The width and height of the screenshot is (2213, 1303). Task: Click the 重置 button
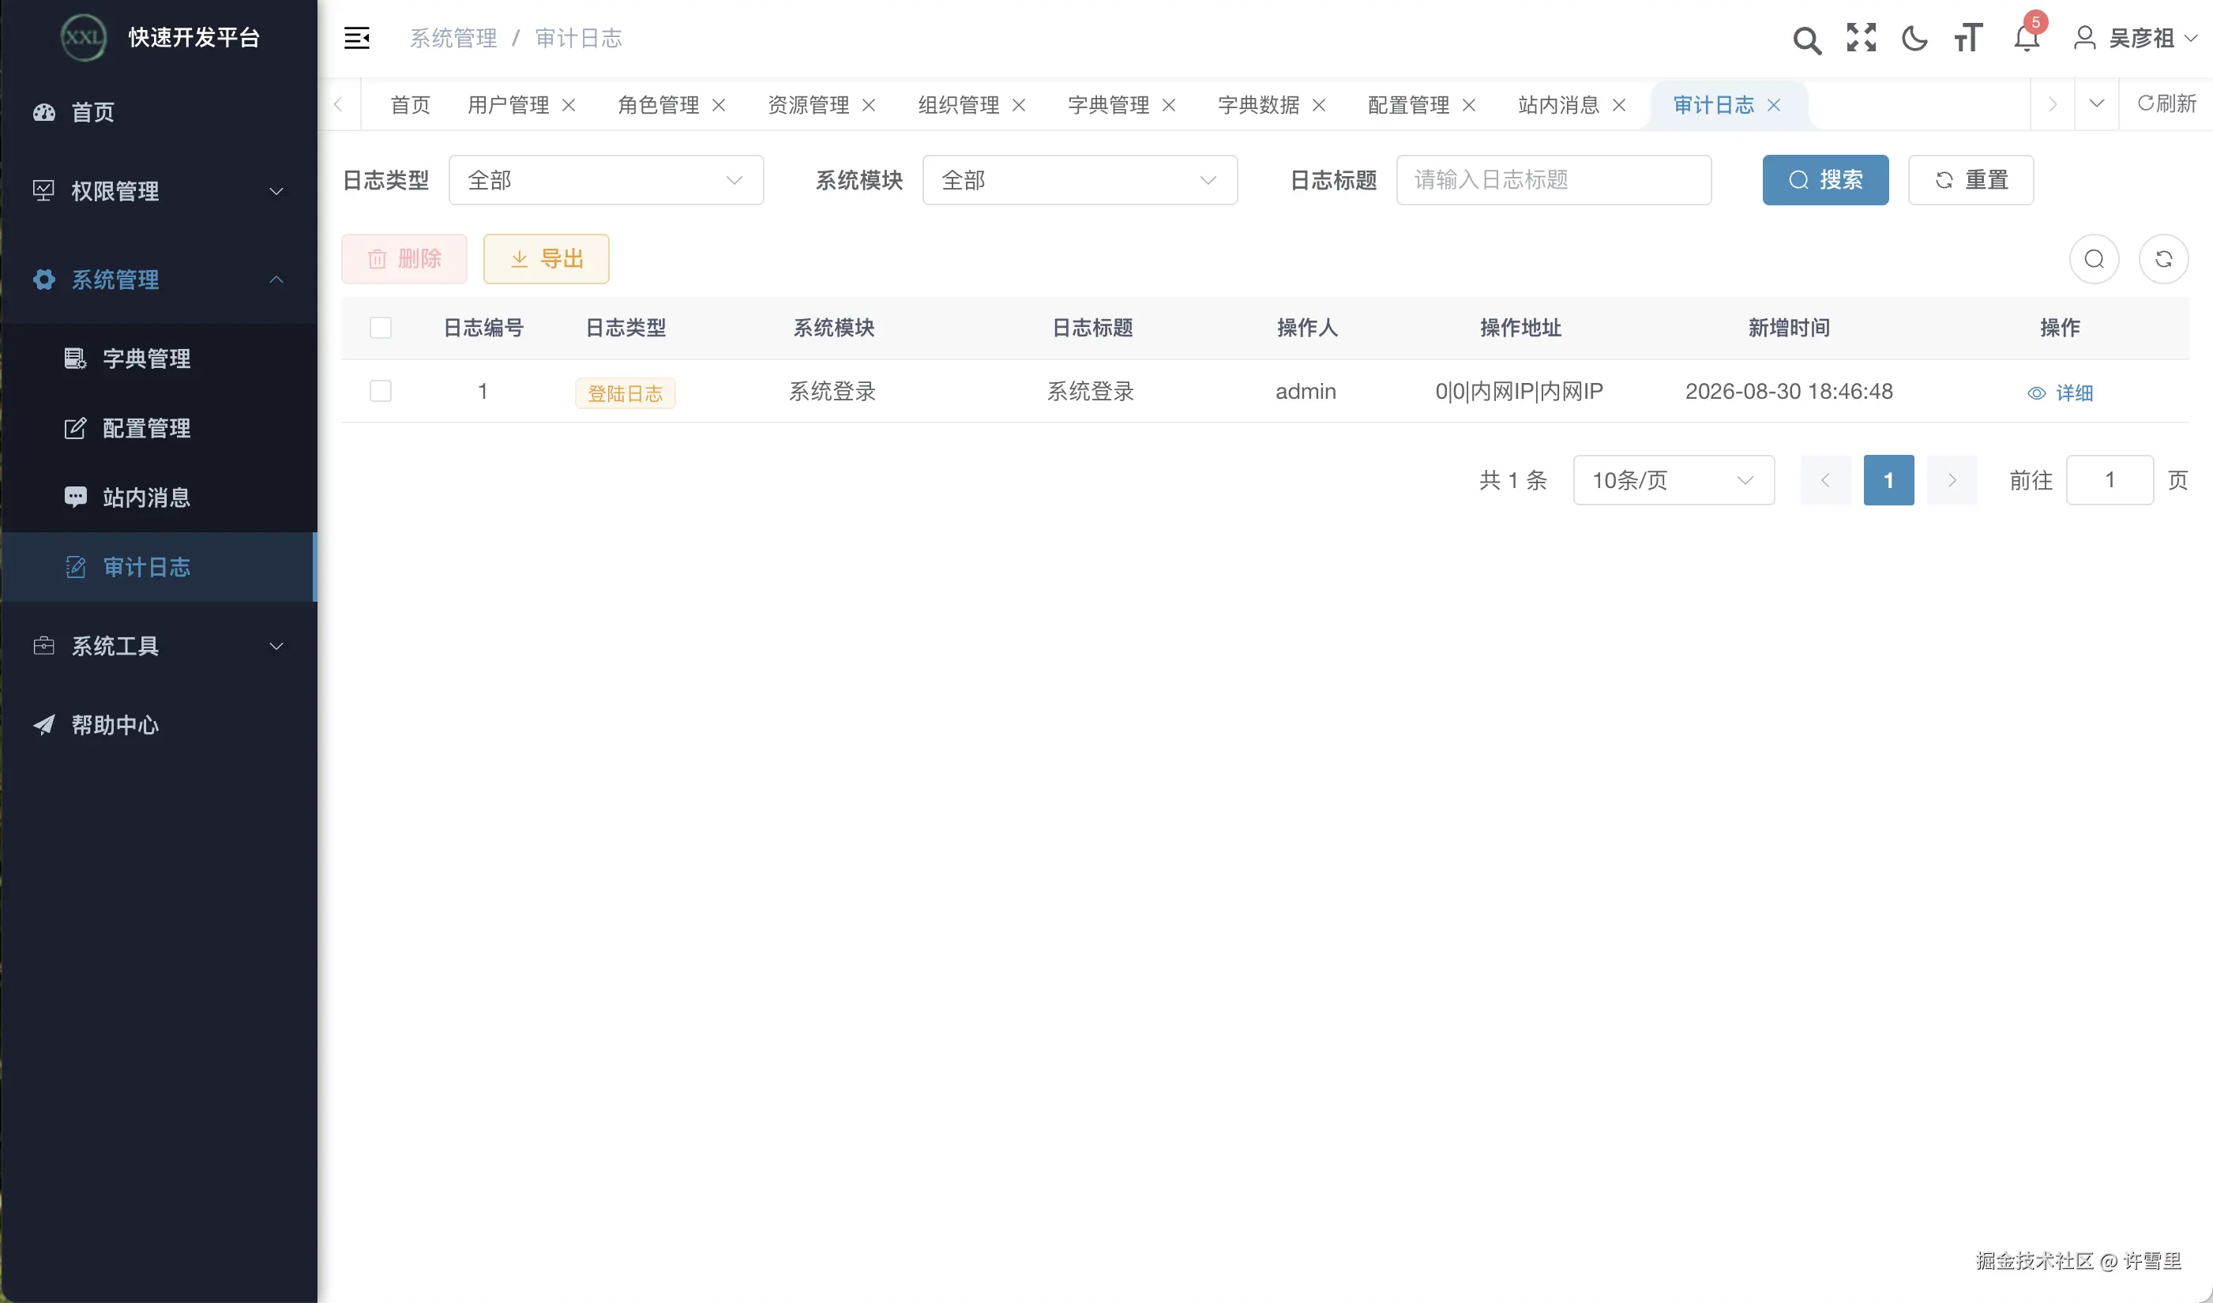pyautogui.click(x=1971, y=180)
